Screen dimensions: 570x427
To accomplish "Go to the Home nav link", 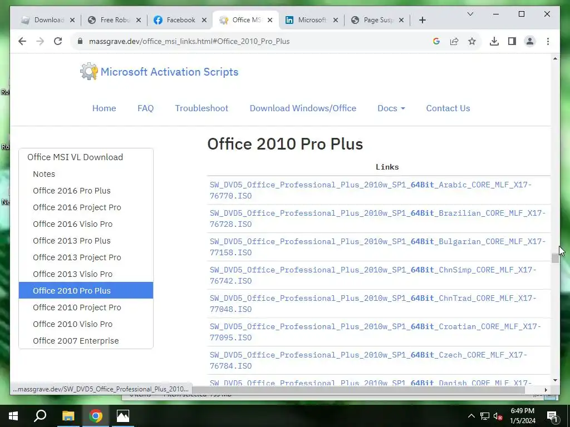I will (104, 108).
